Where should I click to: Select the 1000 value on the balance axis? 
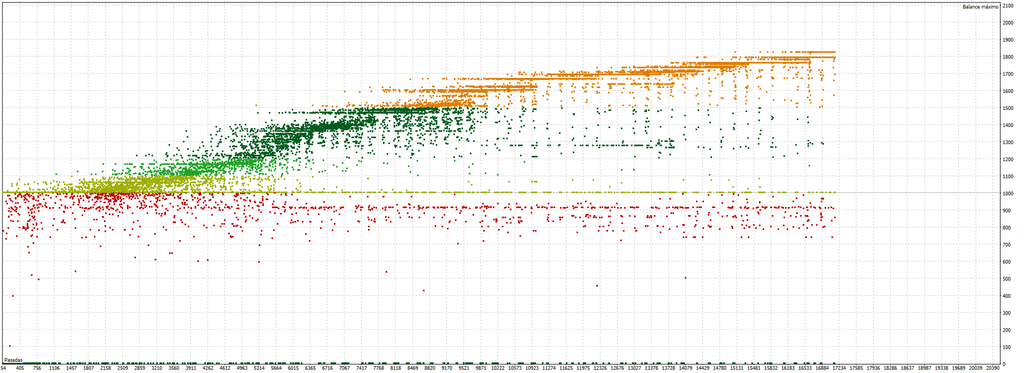click(1008, 194)
